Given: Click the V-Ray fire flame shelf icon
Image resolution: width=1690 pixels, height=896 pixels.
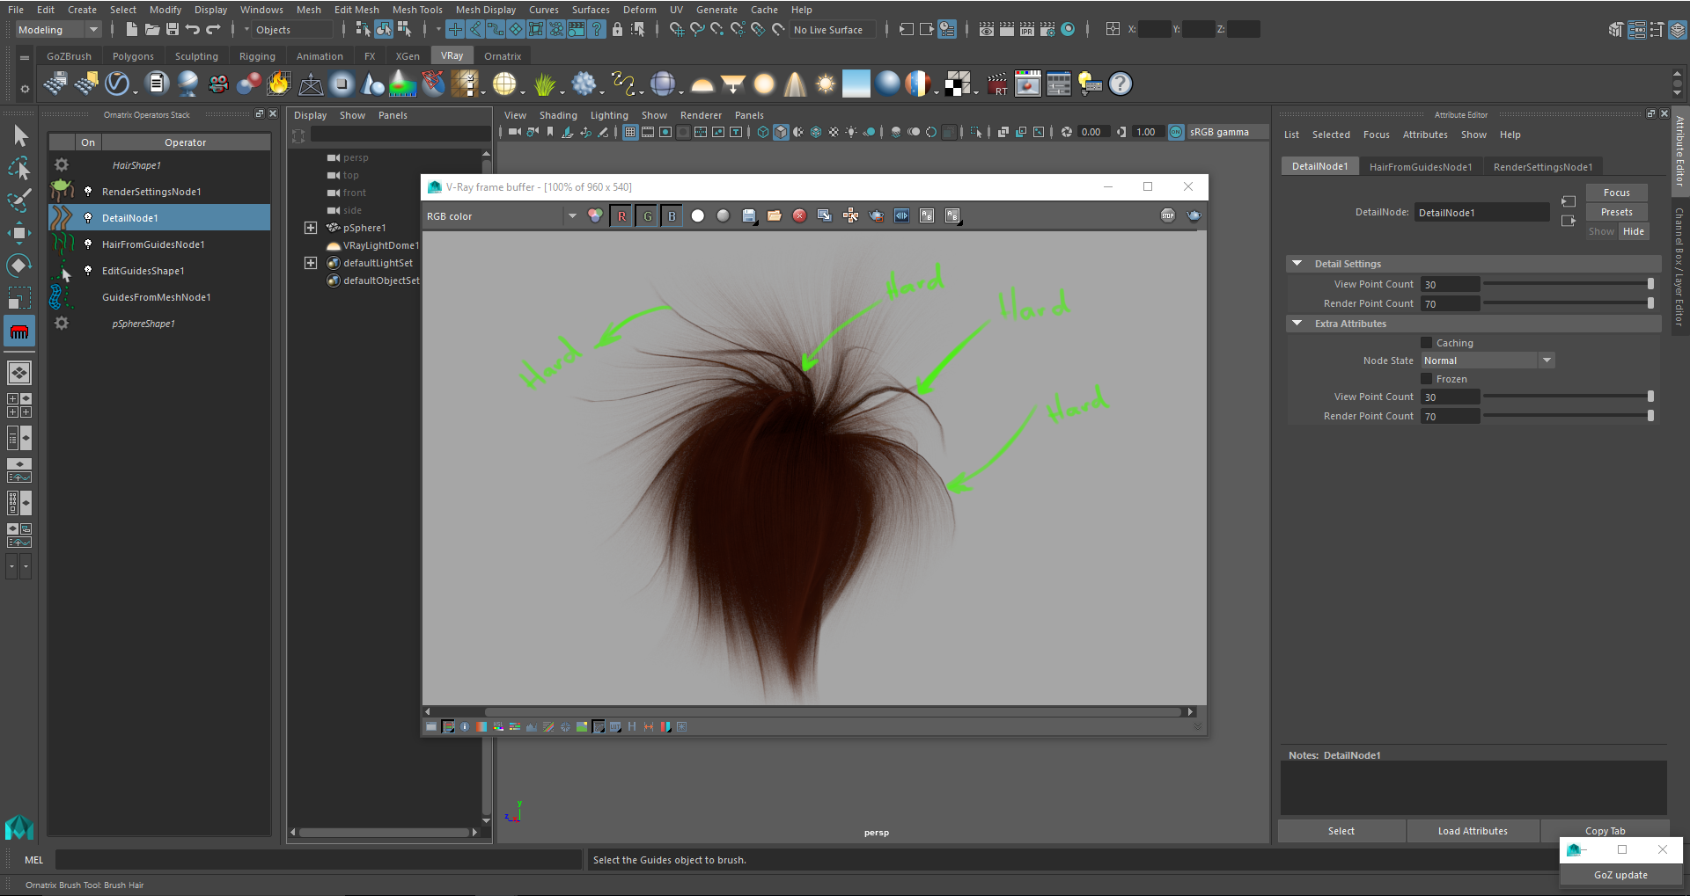Looking at the screenshot, I should pyautogui.click(x=279, y=84).
